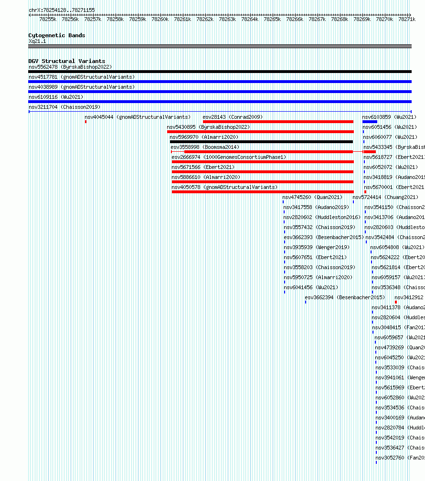Select the black nsv5969970 variant bar
Viewport: 425px width, 481px height.
[x=261, y=142]
